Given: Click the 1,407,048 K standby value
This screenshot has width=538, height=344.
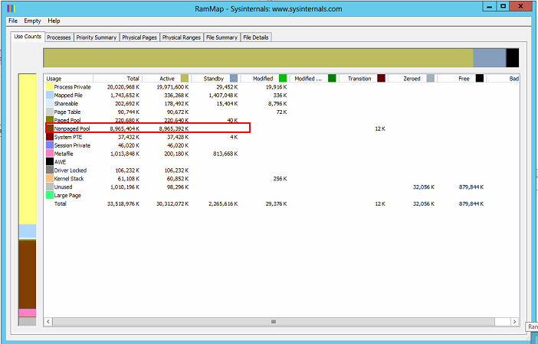Looking at the screenshot, I should [x=223, y=95].
